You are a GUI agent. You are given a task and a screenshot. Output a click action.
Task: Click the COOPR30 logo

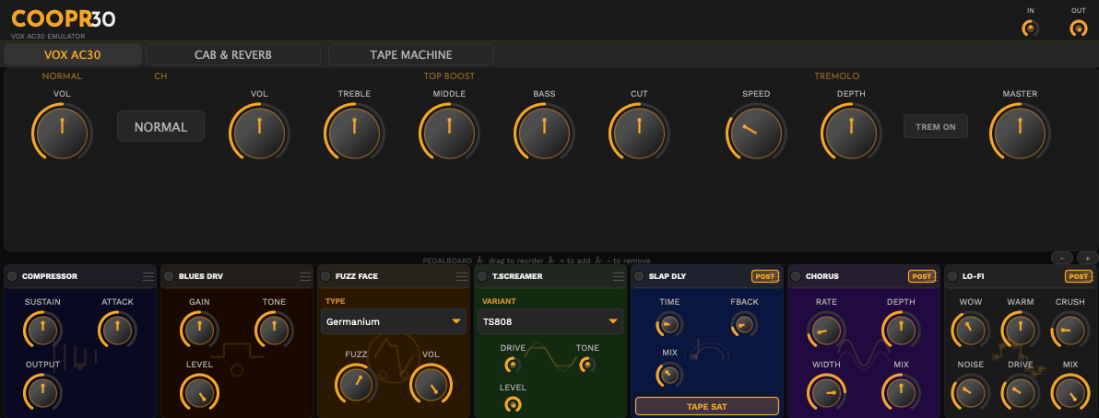tap(63, 19)
